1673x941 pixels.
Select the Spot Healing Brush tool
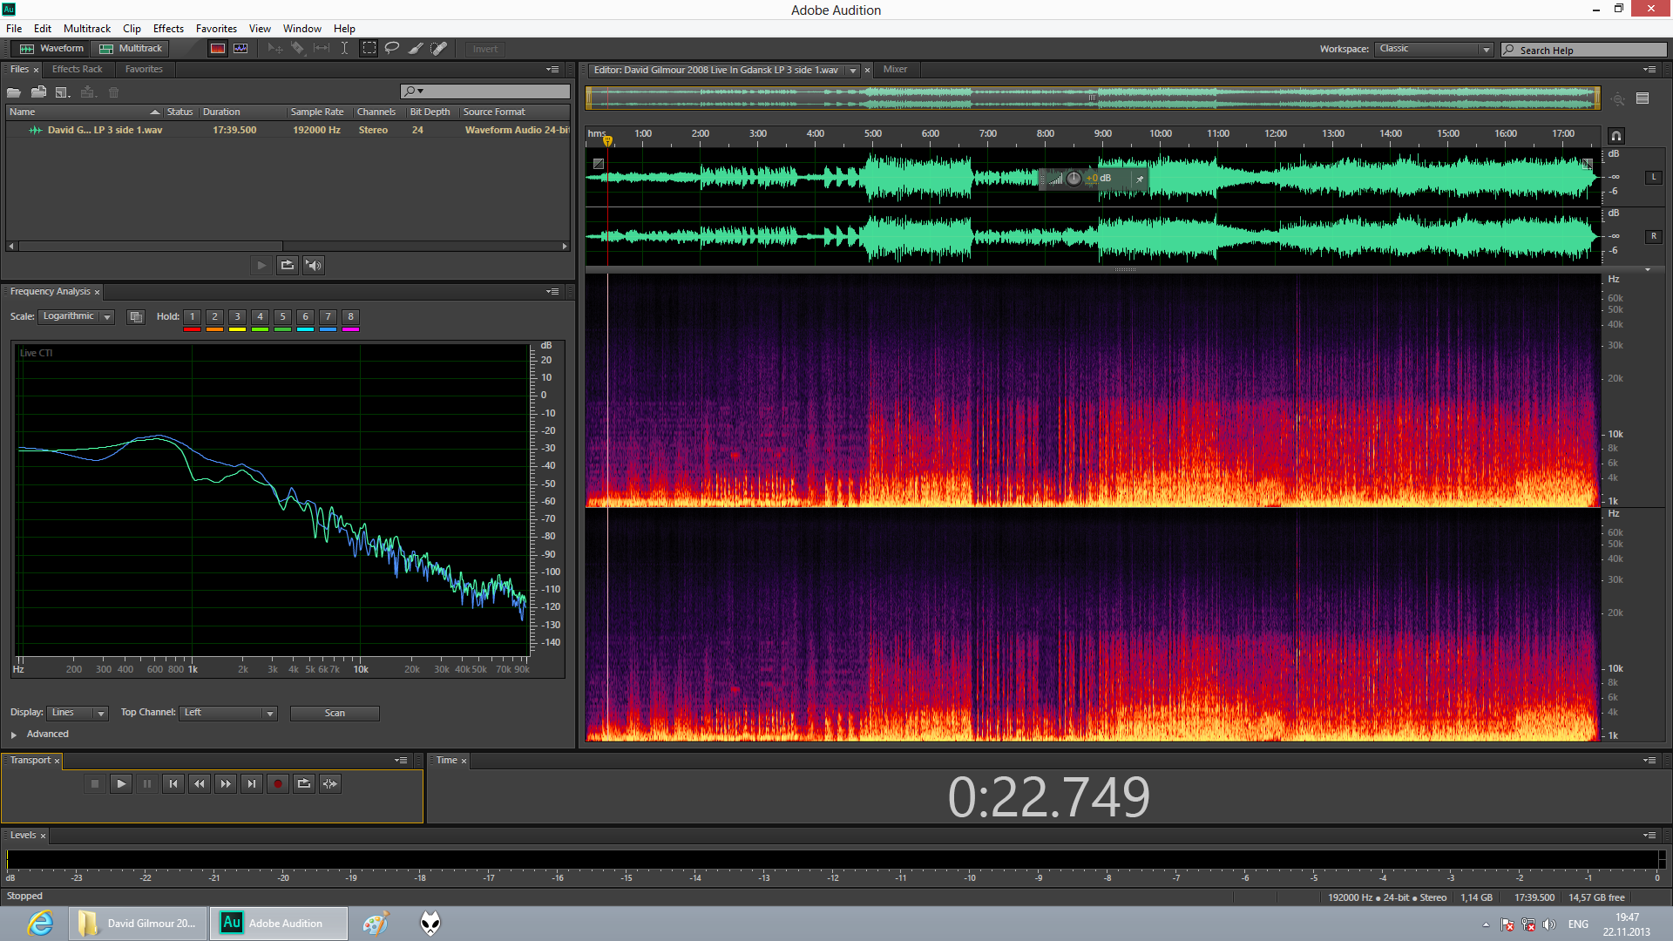coord(439,49)
